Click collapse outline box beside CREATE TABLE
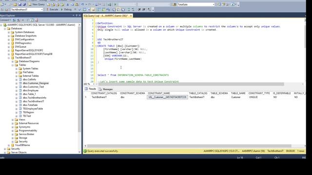Image resolution: width=312 pixels, height=175 pixels. 96,46
